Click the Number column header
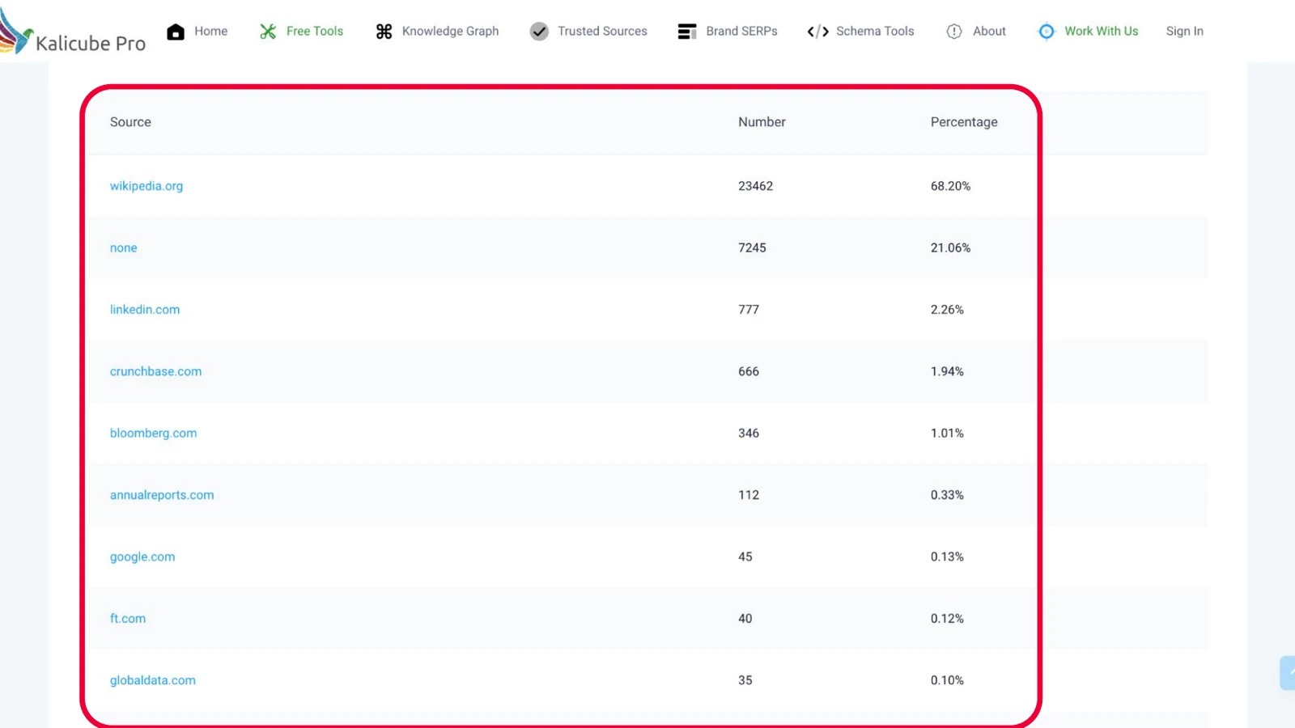This screenshot has width=1295, height=728. (x=762, y=122)
